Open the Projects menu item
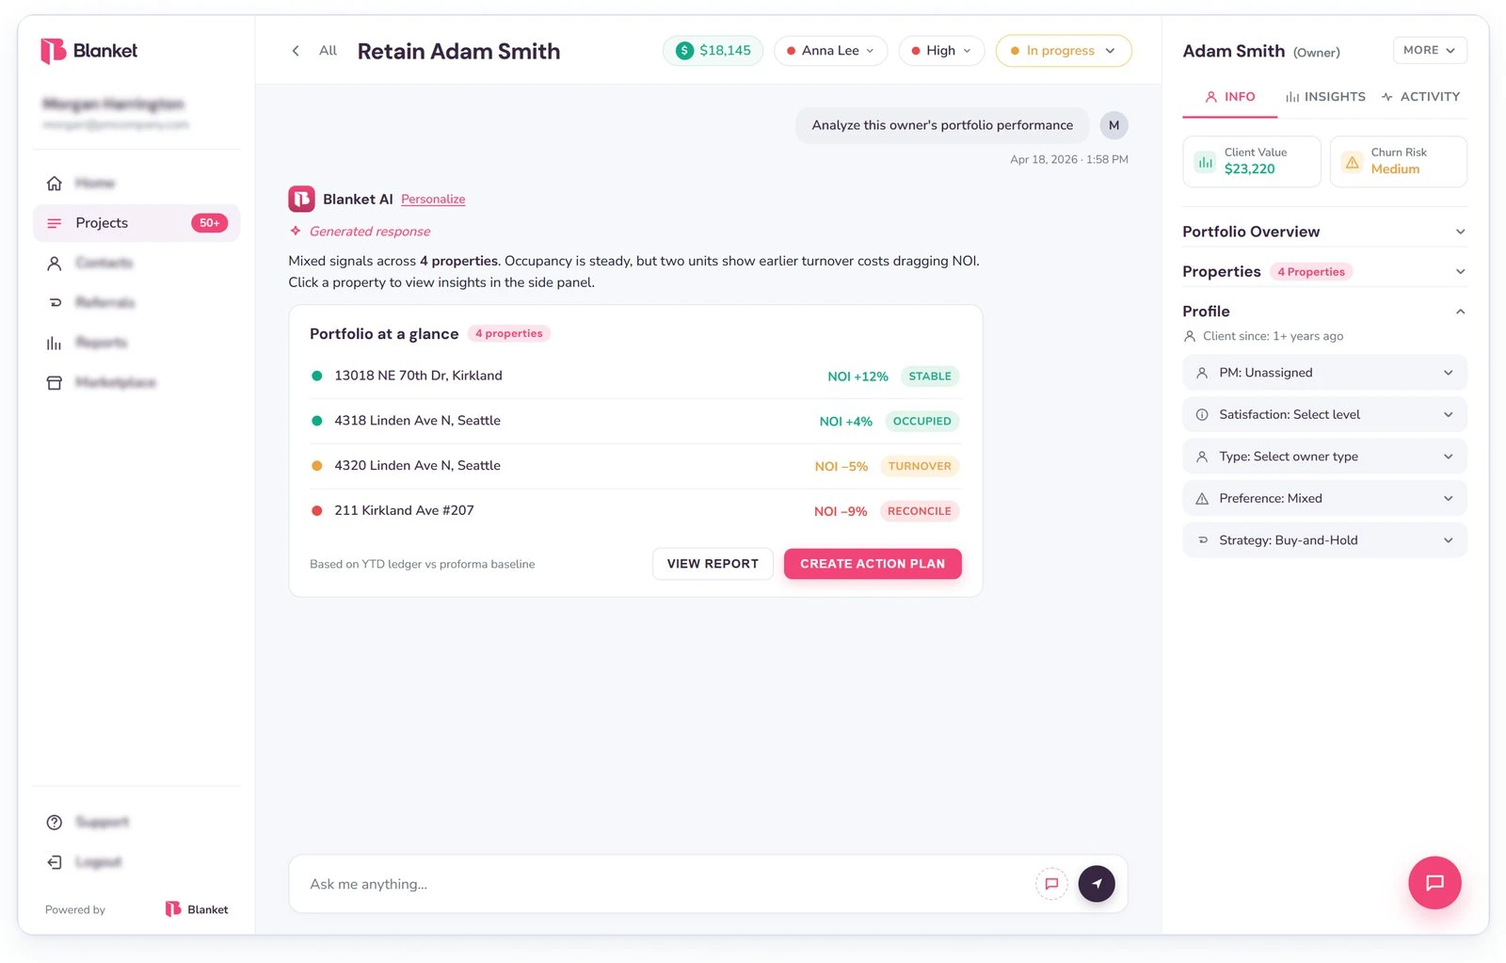 tap(136, 223)
